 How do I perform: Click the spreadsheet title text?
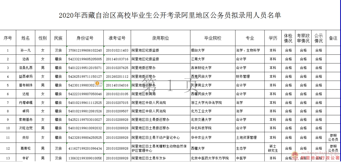point(170,15)
